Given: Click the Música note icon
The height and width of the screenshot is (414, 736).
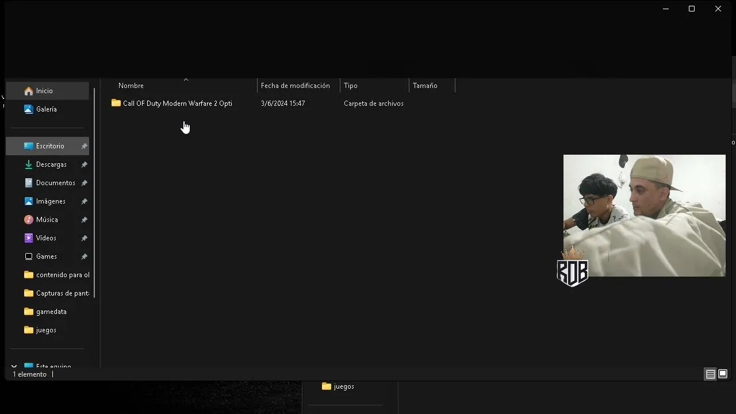Looking at the screenshot, I should tap(29, 220).
